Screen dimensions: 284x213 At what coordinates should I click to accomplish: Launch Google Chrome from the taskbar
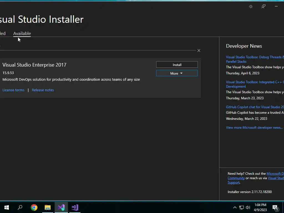click(34, 207)
